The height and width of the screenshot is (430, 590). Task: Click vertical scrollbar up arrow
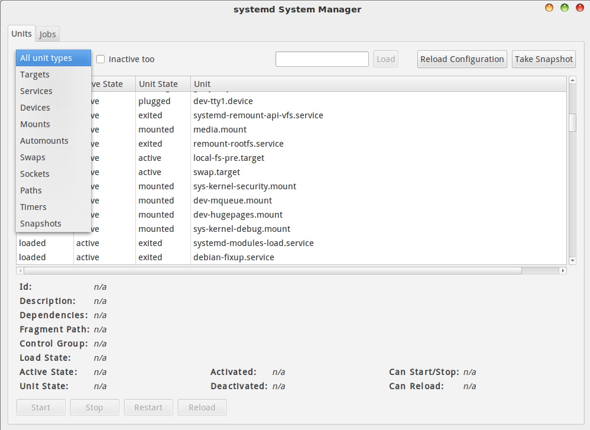[x=572, y=80]
